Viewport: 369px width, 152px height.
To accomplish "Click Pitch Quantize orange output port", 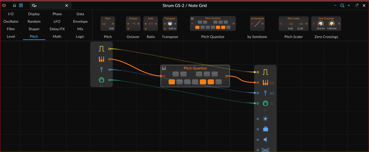I will coord(226,76).
